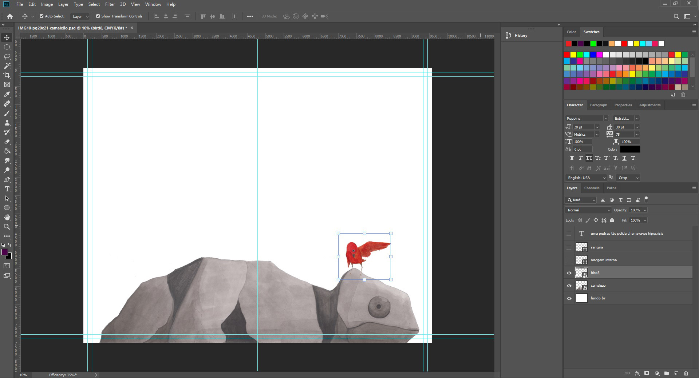This screenshot has width=699, height=378.
Task: Uncheck Show Transform Controls
Action: click(x=98, y=16)
